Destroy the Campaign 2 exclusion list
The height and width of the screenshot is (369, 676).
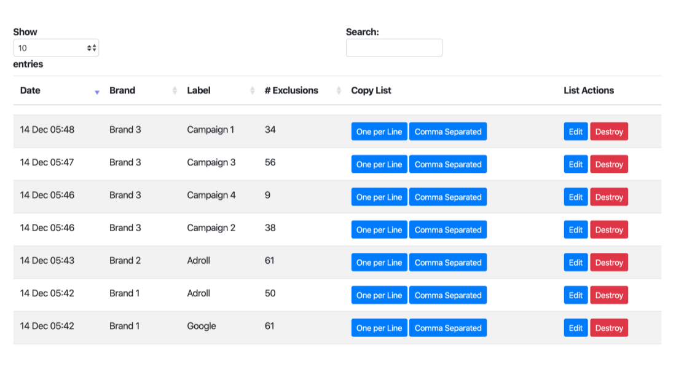point(609,229)
